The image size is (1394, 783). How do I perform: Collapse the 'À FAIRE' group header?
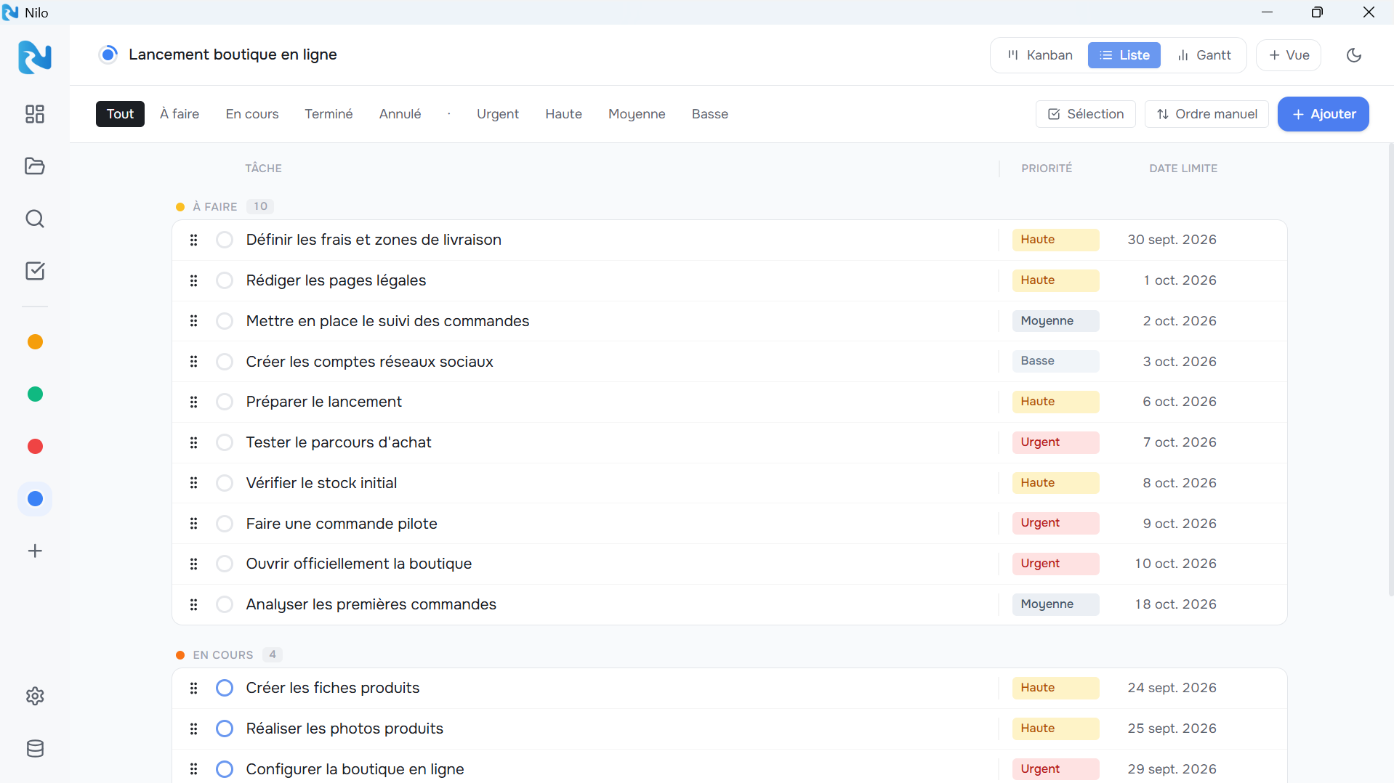coord(224,206)
